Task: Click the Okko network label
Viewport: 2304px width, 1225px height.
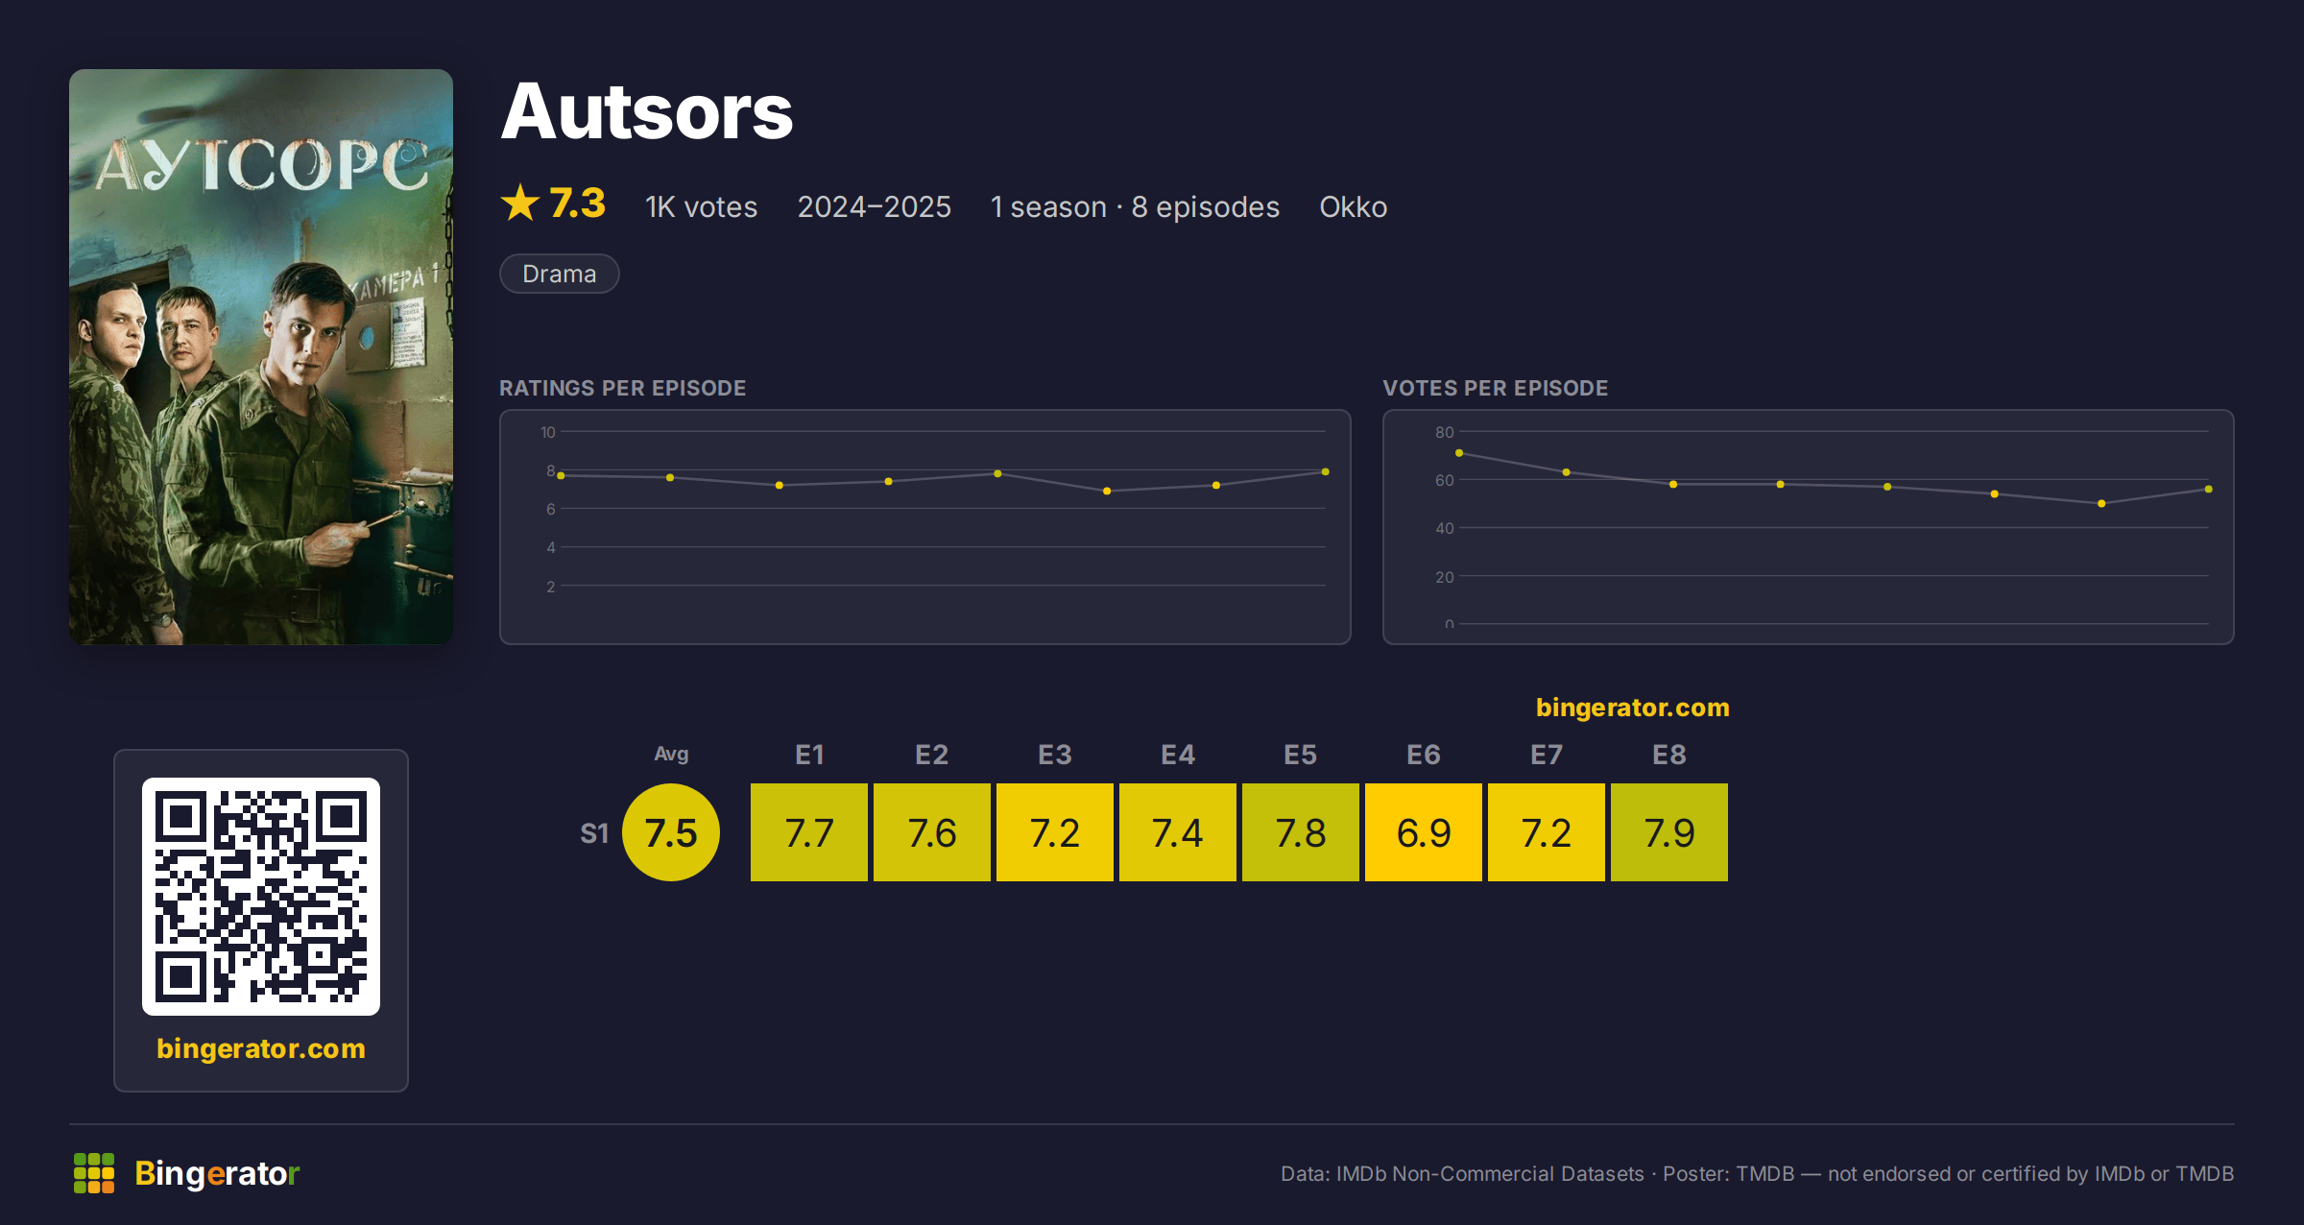Action: pyautogui.click(x=1354, y=206)
